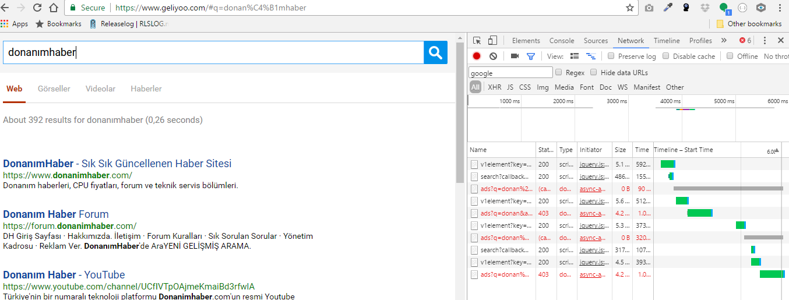
Task: Switch to the Sources panel
Action: (x=596, y=41)
